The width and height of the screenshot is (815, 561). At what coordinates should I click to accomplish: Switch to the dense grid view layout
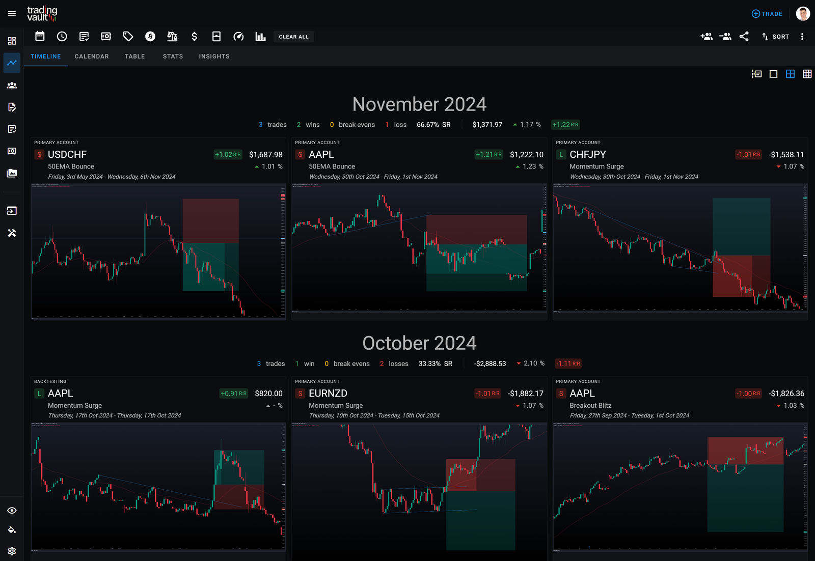click(807, 74)
